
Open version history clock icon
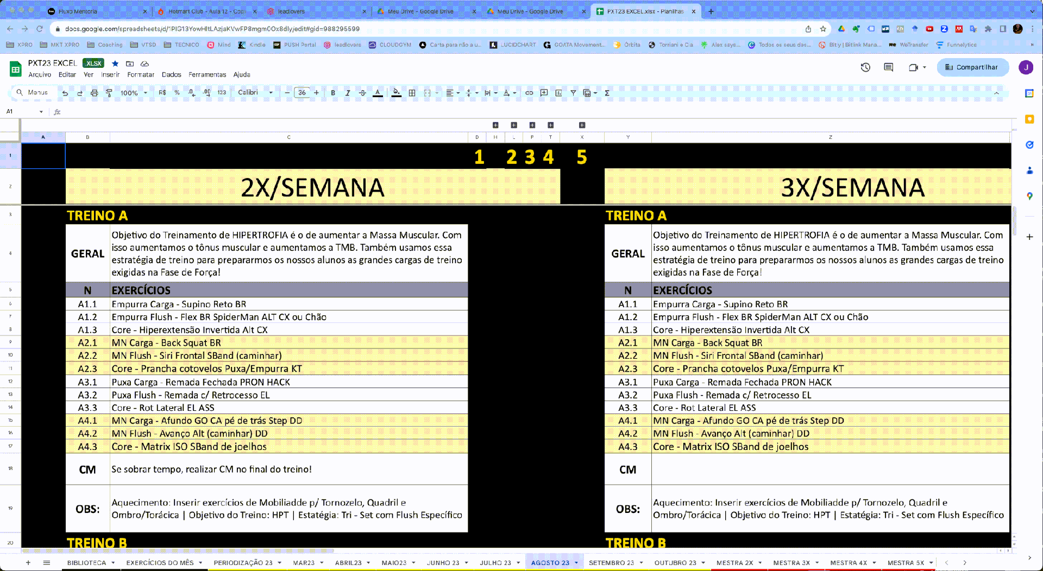pyautogui.click(x=865, y=67)
